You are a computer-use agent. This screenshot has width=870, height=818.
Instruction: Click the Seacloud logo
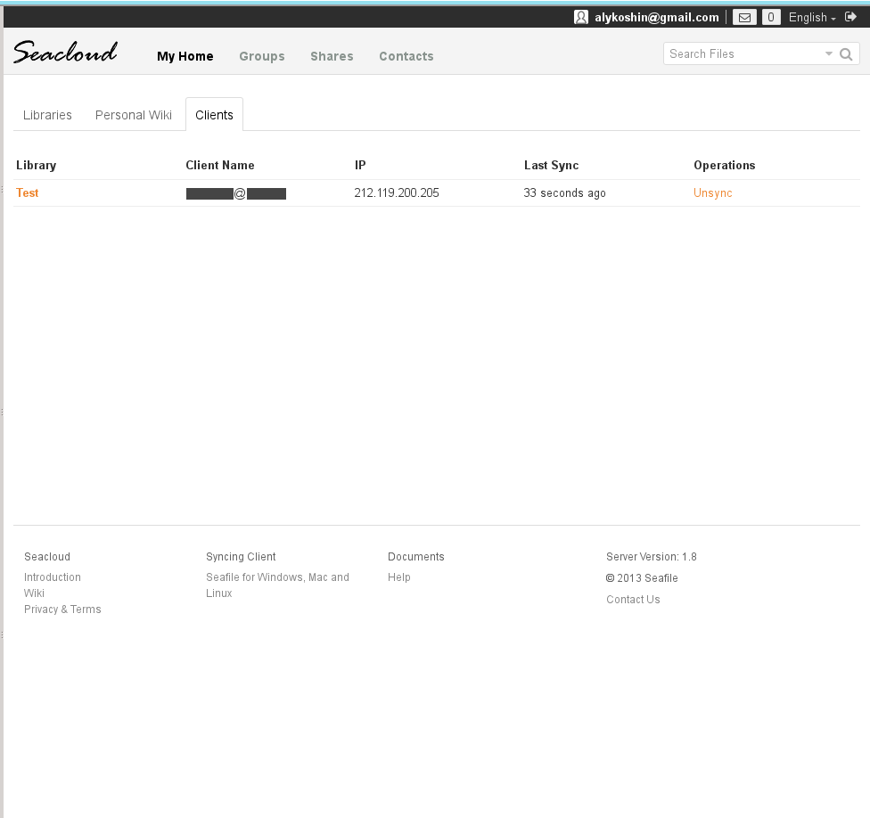pyautogui.click(x=65, y=53)
